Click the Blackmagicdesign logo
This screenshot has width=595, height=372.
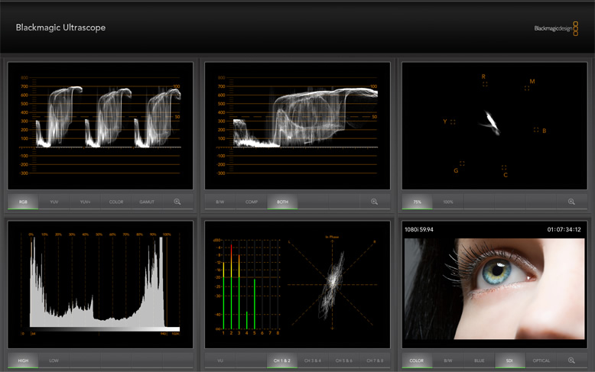(x=556, y=28)
